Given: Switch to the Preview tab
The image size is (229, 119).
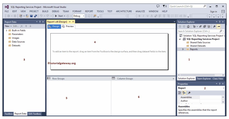Looking at the screenshot, I should 68,26.
